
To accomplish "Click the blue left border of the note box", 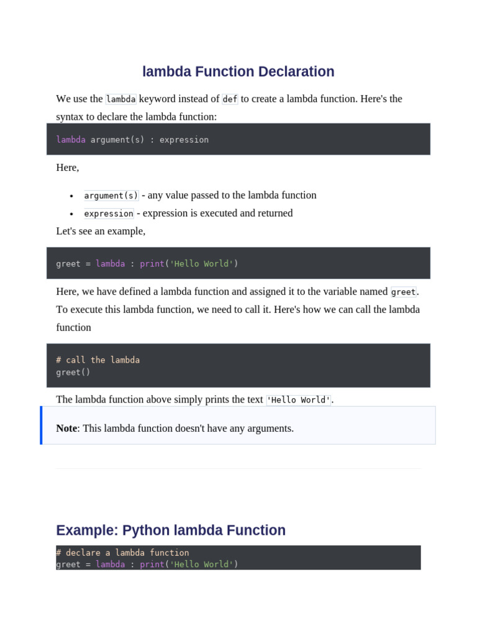I will (42, 425).
